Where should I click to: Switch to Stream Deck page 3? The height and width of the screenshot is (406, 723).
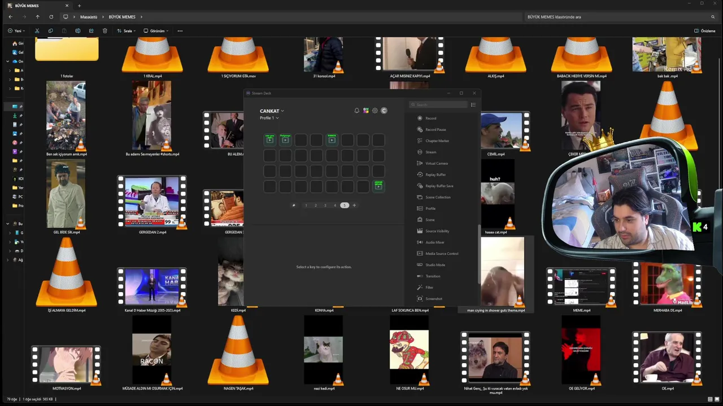coord(325,205)
